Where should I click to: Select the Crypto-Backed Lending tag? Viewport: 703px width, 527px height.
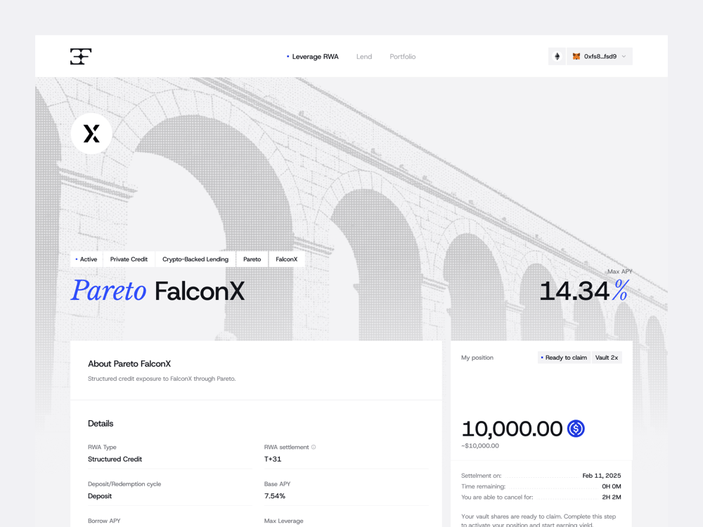click(x=195, y=259)
